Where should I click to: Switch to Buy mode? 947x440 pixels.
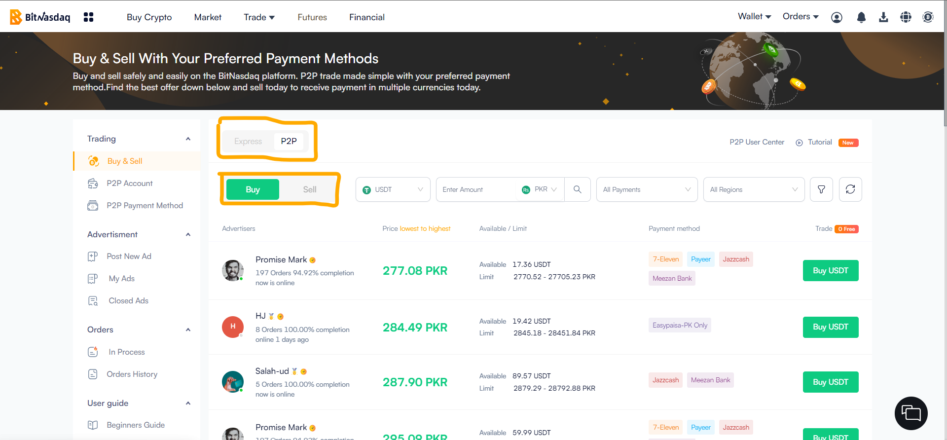(253, 189)
